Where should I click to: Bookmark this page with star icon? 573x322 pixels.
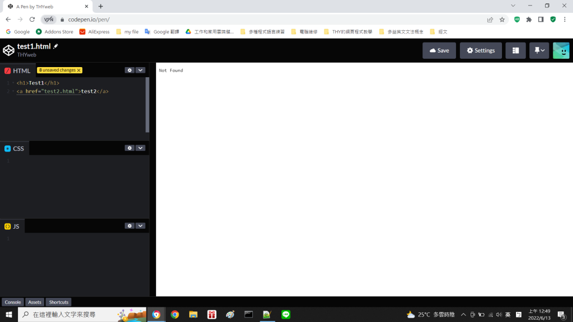(502, 20)
